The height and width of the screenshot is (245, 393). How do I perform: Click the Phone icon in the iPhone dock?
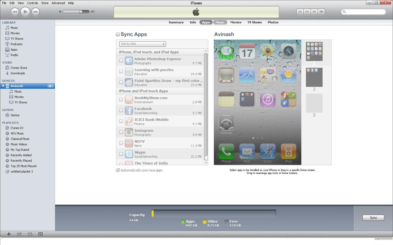coord(226,151)
